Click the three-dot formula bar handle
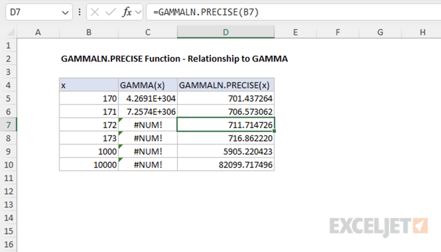The height and width of the screenshot is (252, 441). (x=80, y=12)
